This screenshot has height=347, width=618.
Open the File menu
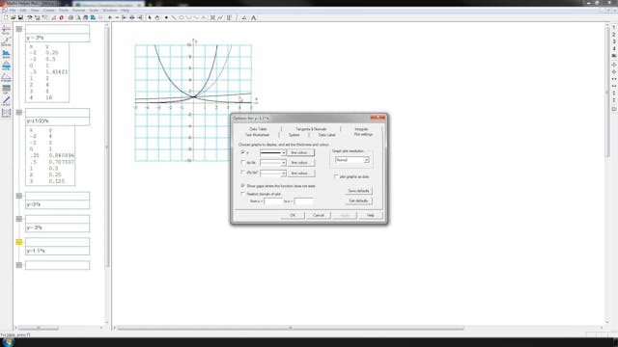tap(13, 10)
